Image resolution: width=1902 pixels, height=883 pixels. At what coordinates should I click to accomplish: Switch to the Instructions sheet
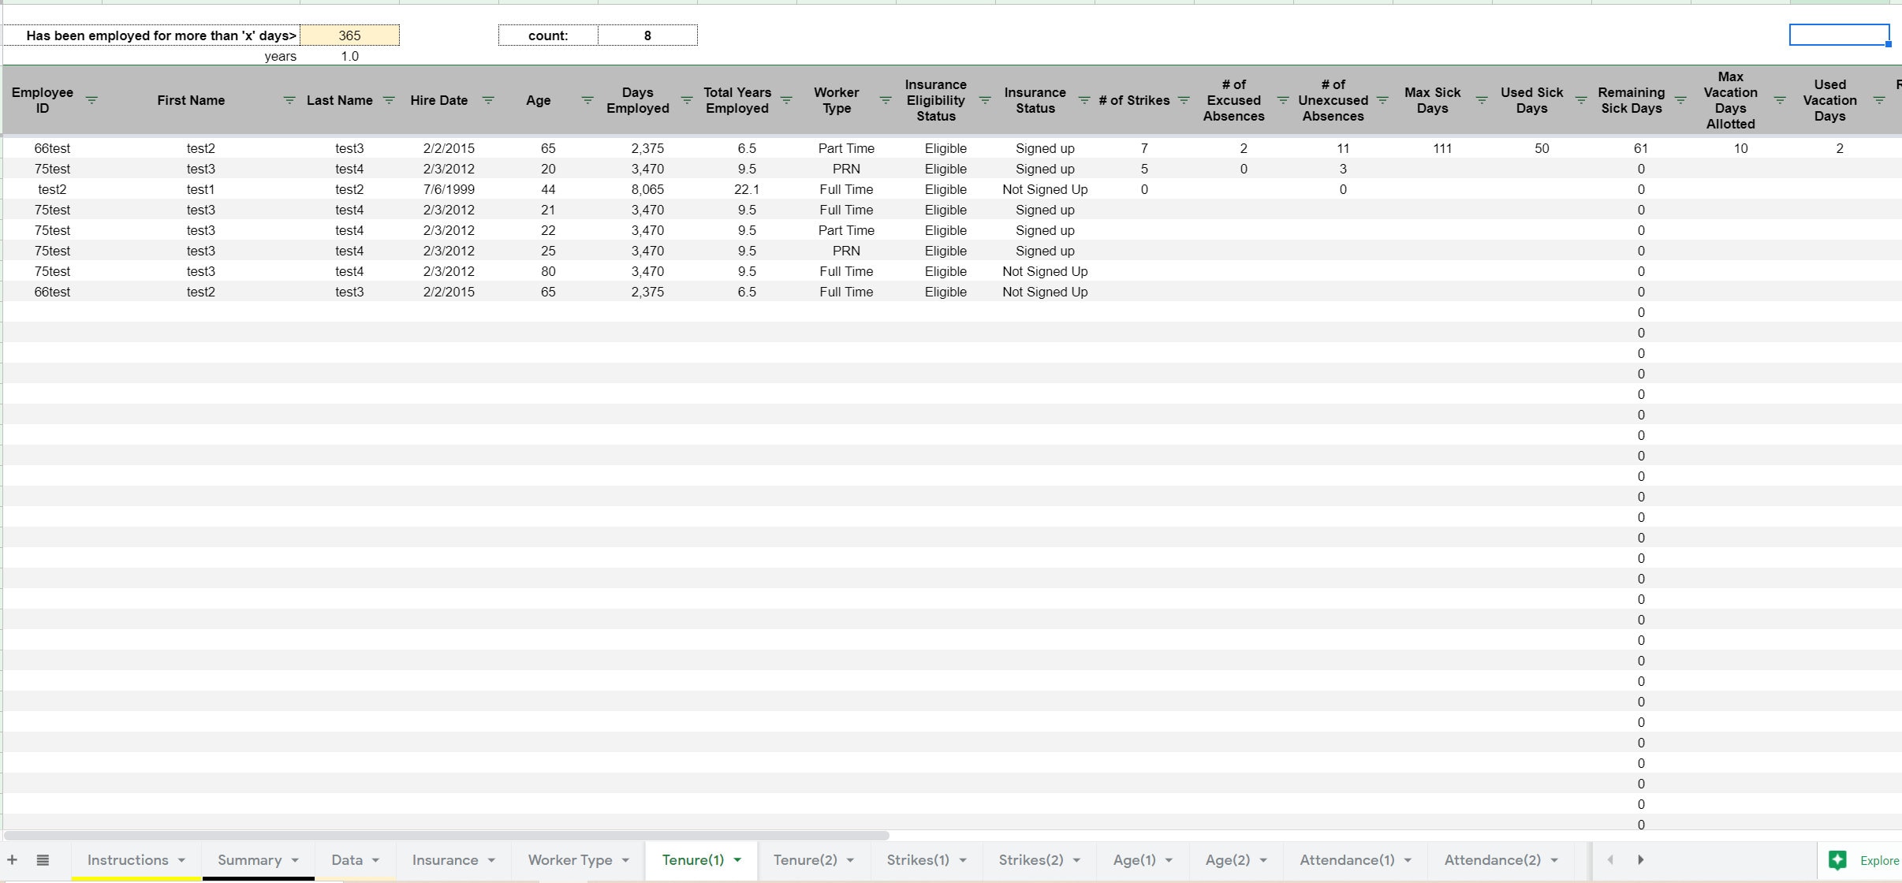pyautogui.click(x=129, y=860)
